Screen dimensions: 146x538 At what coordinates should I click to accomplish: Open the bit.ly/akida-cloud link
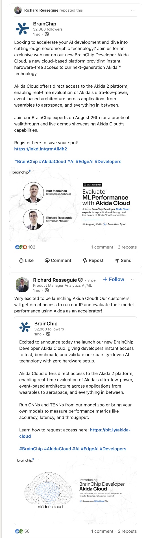pos(75,433)
